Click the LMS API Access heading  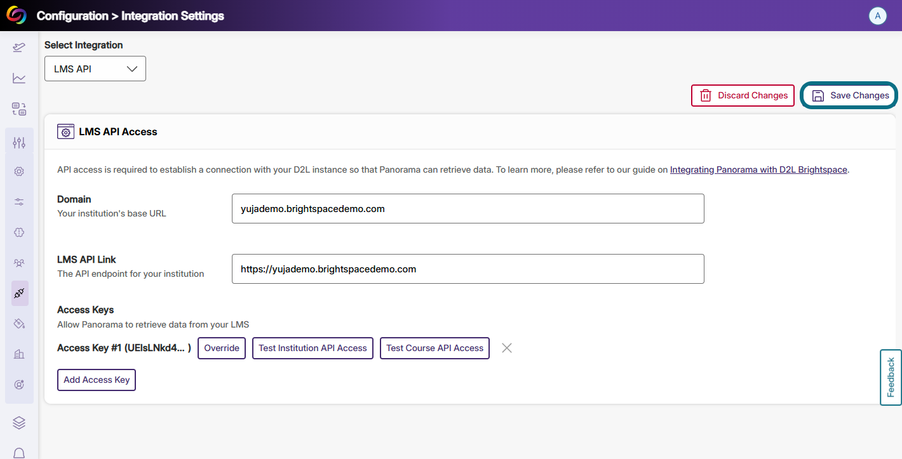coord(118,132)
